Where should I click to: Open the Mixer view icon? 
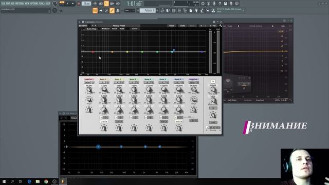[x=179, y=10]
